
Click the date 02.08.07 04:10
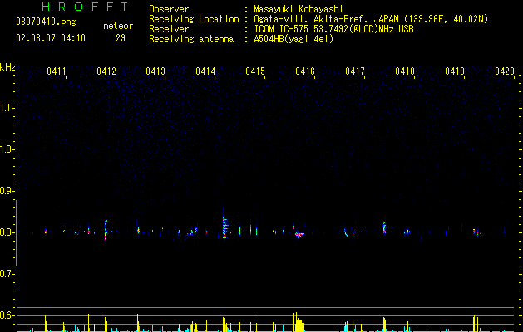(51, 38)
